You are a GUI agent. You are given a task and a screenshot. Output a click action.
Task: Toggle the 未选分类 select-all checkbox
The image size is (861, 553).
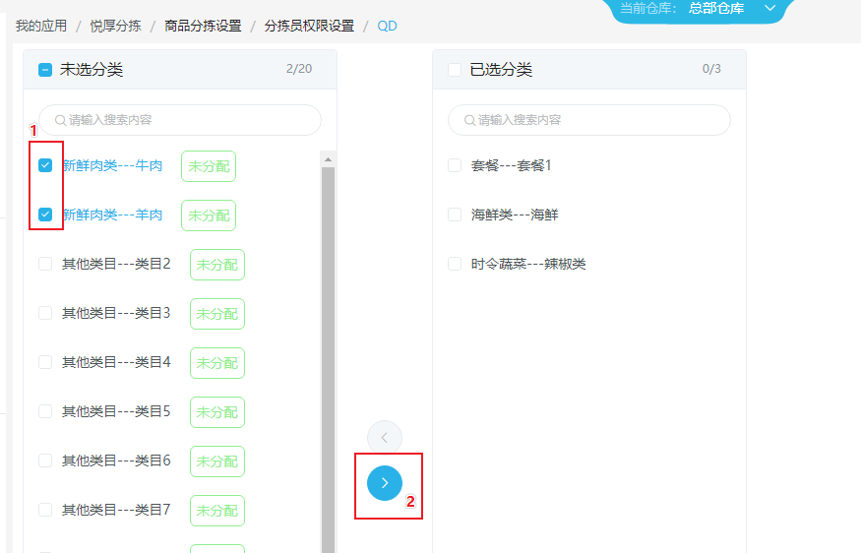click(45, 70)
